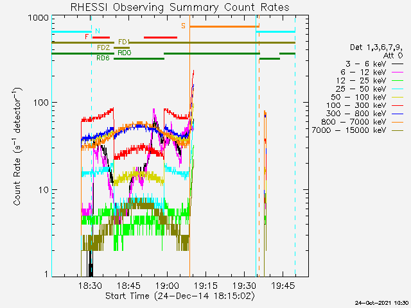
Task: Select the 3 - 6 keV legend entry
Action: [374, 64]
